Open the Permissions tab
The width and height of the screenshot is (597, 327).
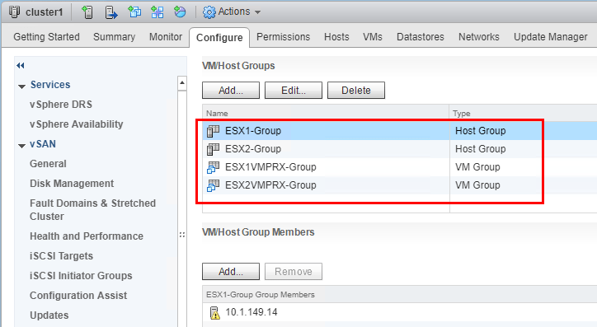(284, 37)
